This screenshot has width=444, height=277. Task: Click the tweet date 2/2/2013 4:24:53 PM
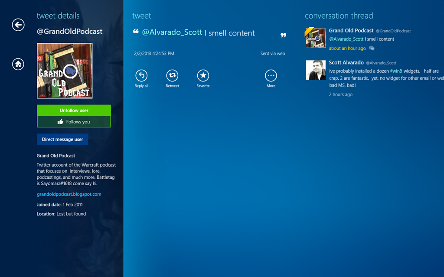(x=154, y=53)
